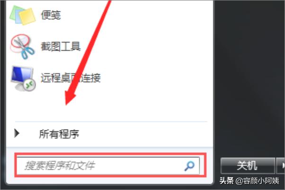Click the 搜索程序和文件 placeholder text
The width and height of the screenshot is (285, 190).
point(60,166)
